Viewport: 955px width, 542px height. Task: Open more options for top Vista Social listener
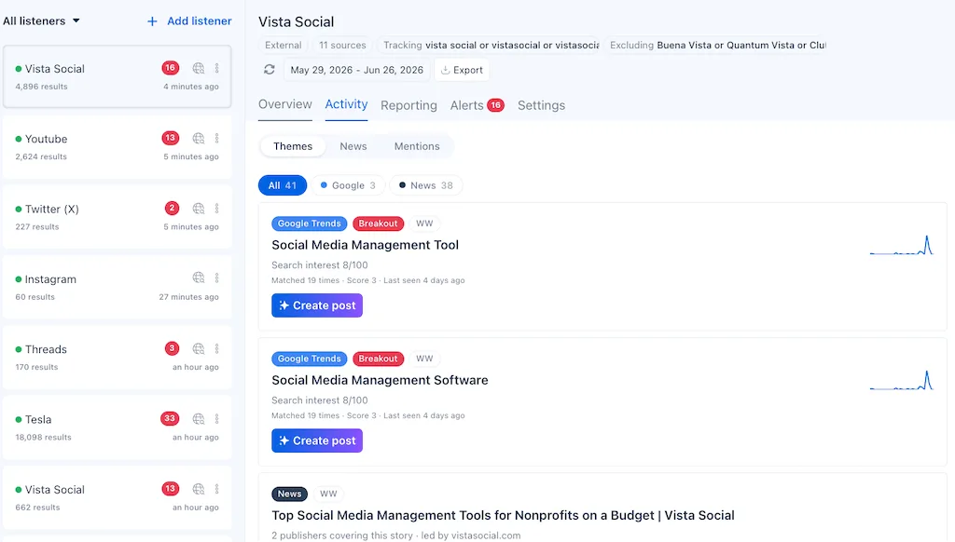pyautogui.click(x=216, y=68)
